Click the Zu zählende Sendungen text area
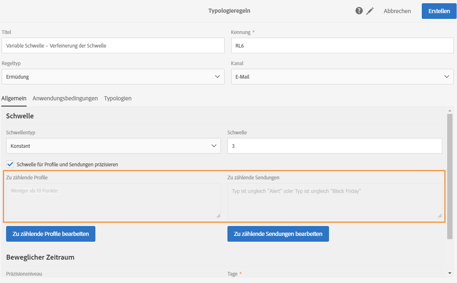 tap(334, 200)
